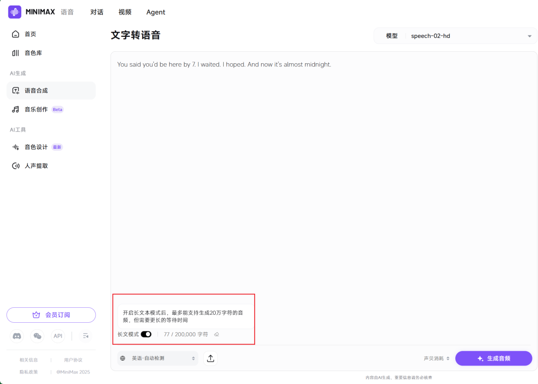Image resolution: width=538 pixels, height=384 pixels.
Task: Open the API documentation icon
Action: tap(58, 336)
